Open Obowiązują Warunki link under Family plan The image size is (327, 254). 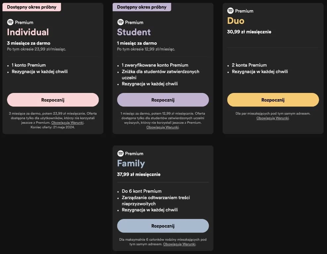click(x=180, y=244)
